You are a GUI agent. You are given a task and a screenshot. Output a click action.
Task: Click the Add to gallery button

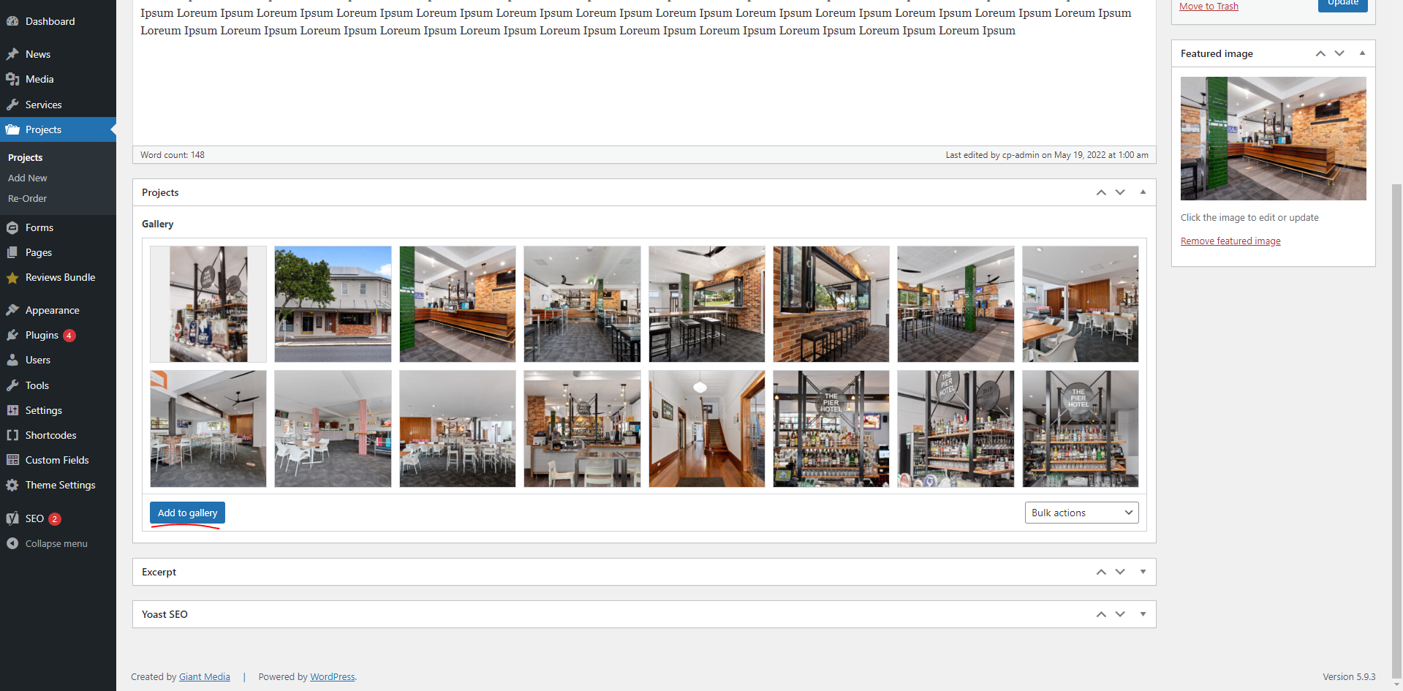[187, 513]
